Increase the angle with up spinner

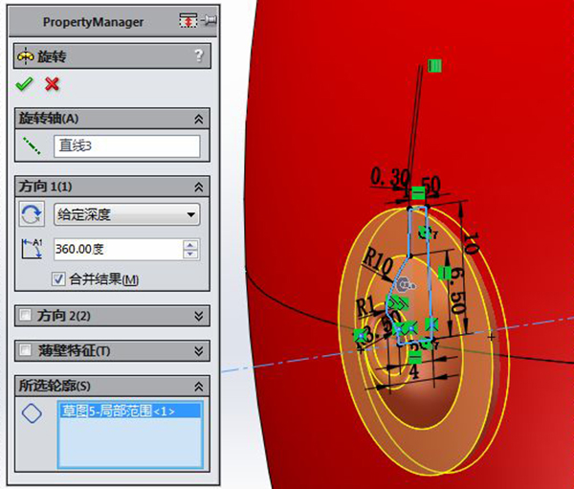pos(190,245)
